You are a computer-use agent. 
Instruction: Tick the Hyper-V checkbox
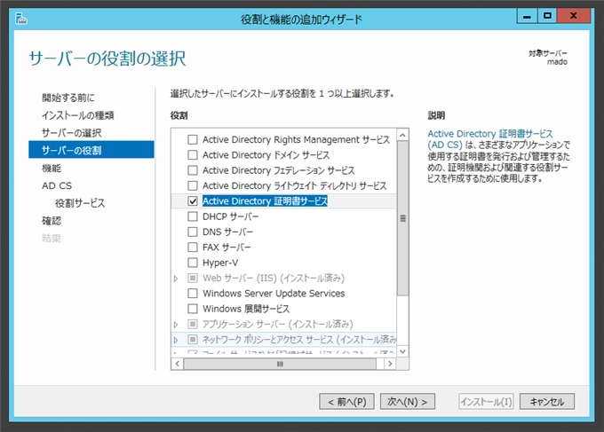point(193,263)
